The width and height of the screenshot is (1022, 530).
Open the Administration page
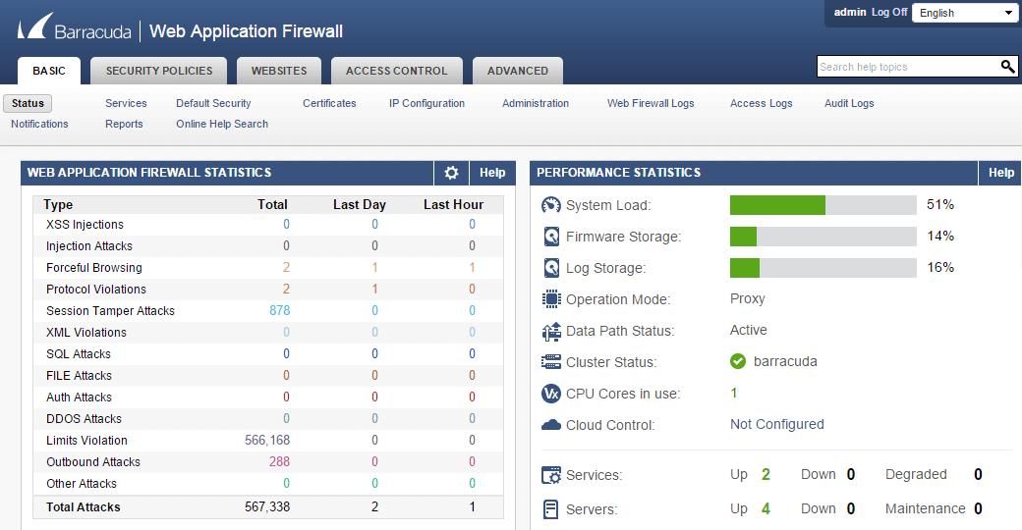[x=536, y=103]
